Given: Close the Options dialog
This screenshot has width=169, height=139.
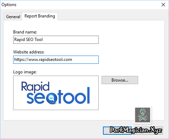Looking at the screenshot, I should click(163, 5).
